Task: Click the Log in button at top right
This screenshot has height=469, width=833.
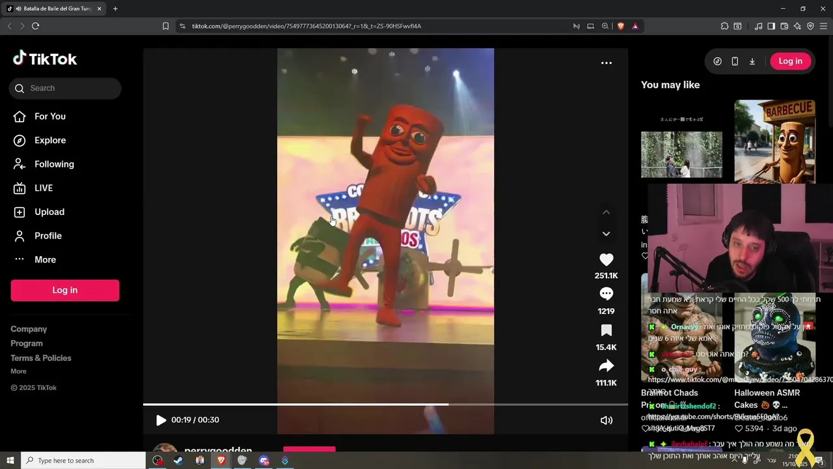Action: (x=790, y=61)
